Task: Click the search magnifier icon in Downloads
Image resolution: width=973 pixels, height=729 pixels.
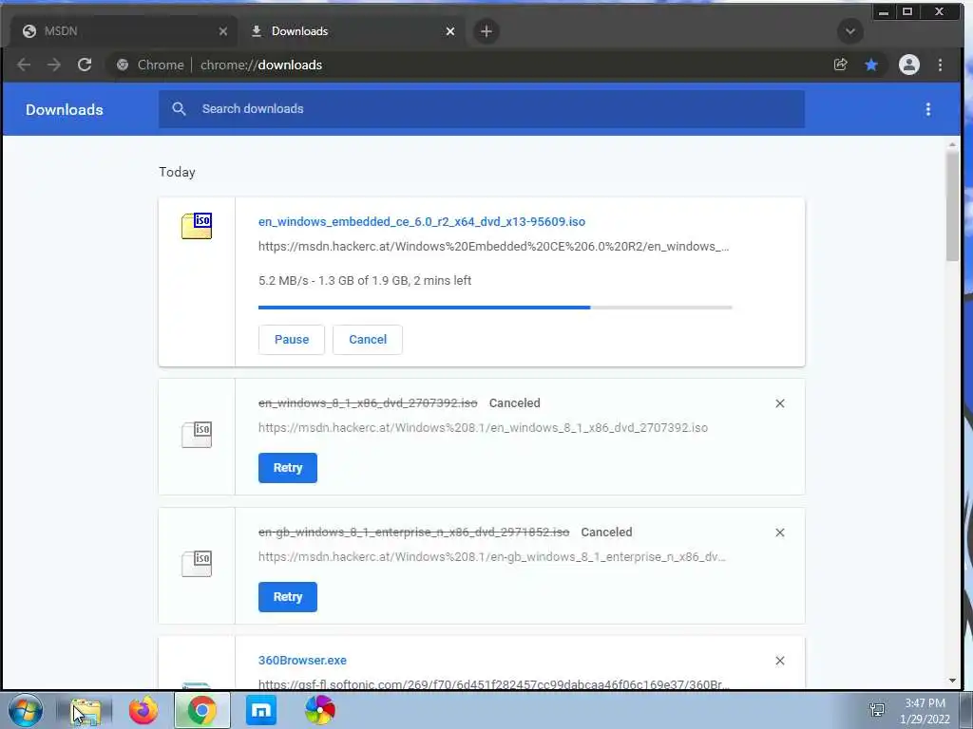Action: 179,108
